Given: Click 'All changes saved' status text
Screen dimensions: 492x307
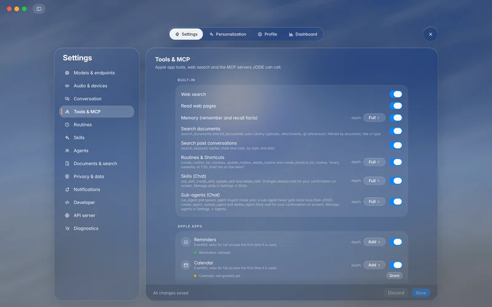Looking at the screenshot, I should click(x=171, y=293).
